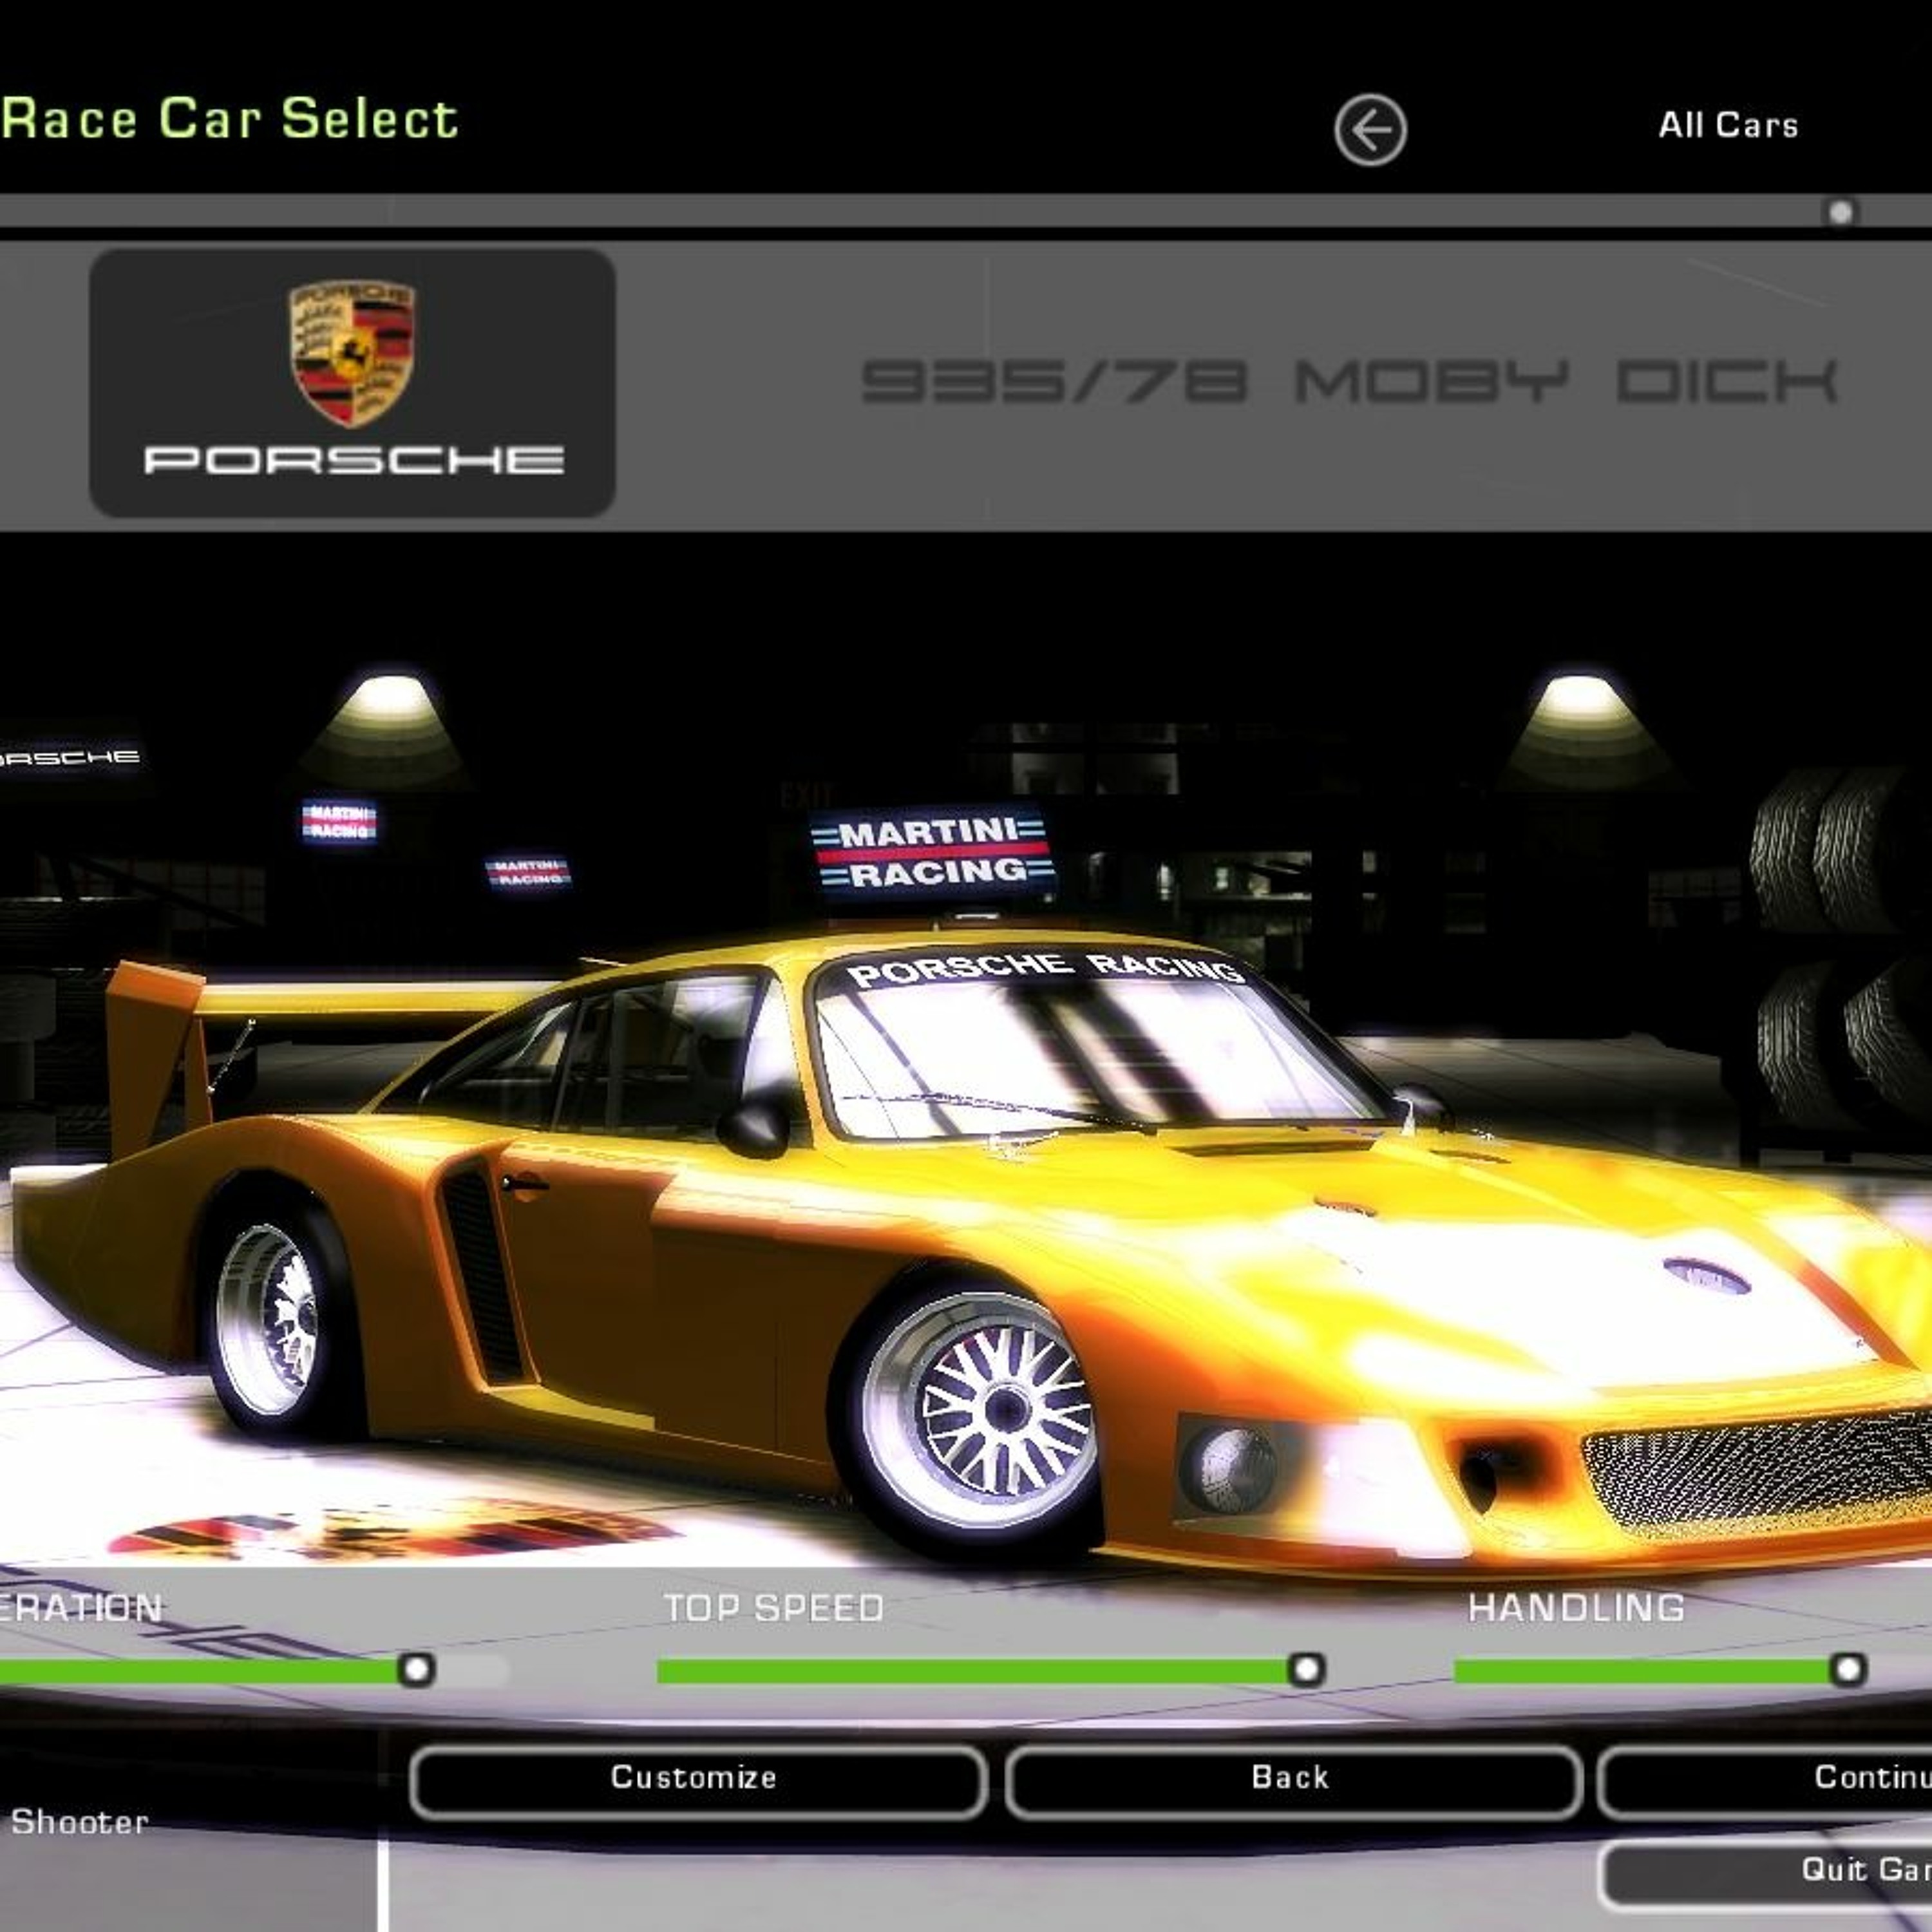Click the Race Car Select title
The image size is (1932, 1932).
pos(229,119)
